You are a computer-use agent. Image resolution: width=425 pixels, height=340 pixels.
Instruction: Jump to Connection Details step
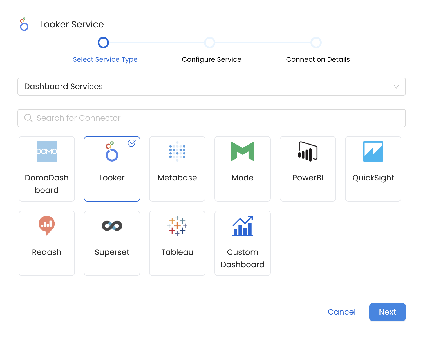316,43
